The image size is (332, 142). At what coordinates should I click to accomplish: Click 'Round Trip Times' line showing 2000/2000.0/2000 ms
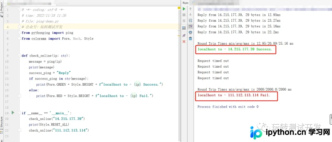tap(245, 89)
